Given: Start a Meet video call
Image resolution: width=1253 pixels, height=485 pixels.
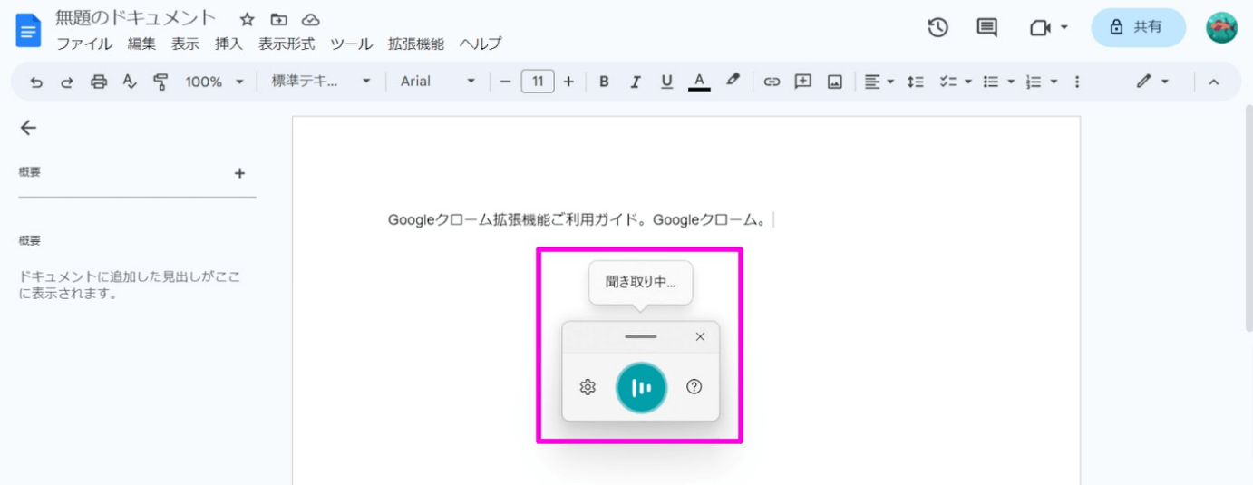Looking at the screenshot, I should click(x=1049, y=28).
